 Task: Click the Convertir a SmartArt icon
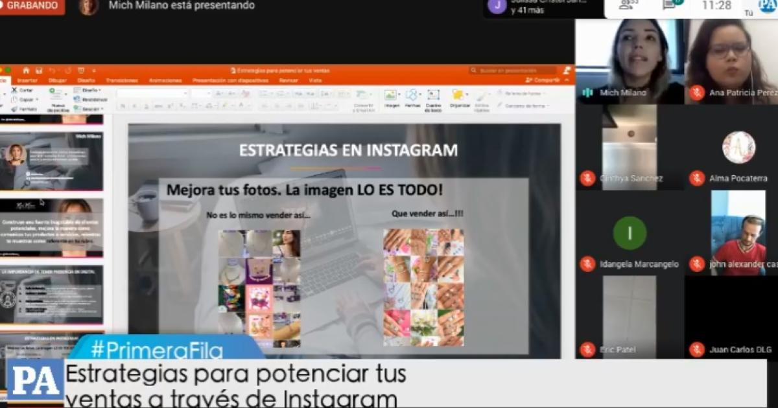tap(363, 95)
